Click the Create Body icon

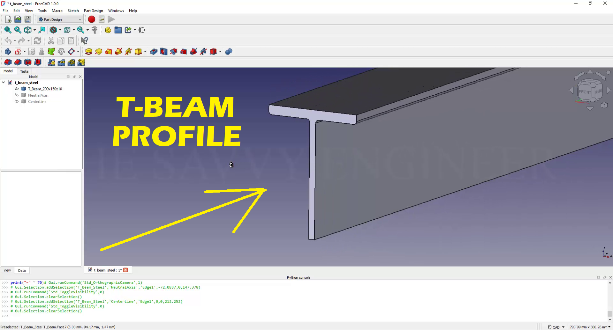click(8, 52)
